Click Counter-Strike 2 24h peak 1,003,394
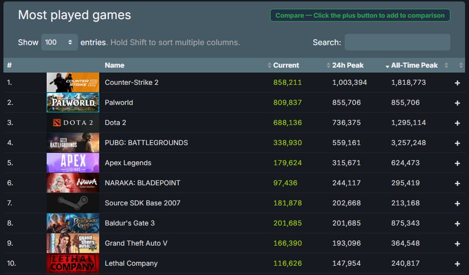The image size is (469, 275). point(349,82)
